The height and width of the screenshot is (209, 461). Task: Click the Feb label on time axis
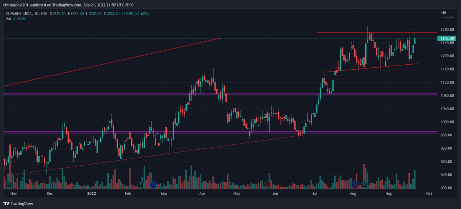click(x=128, y=194)
